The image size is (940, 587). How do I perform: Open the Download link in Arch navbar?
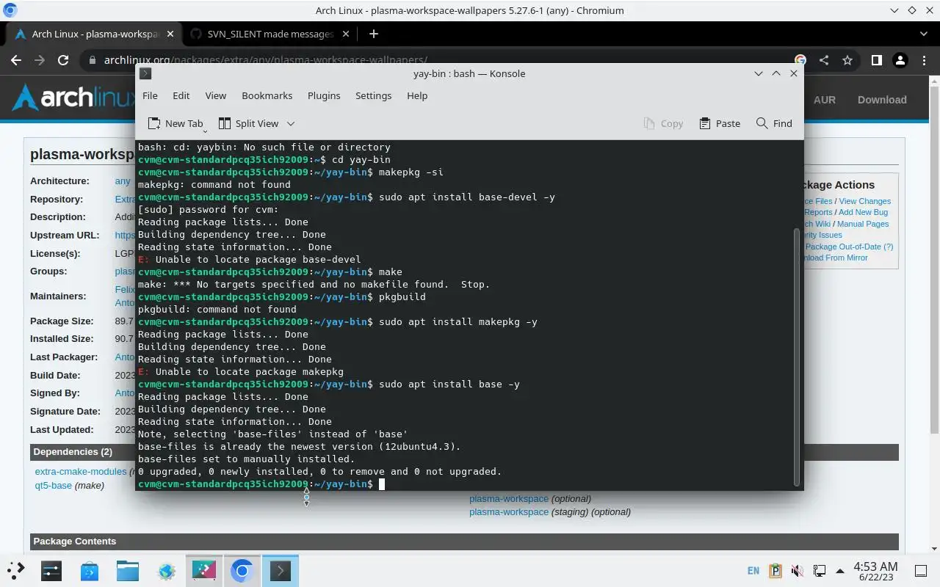tap(882, 100)
